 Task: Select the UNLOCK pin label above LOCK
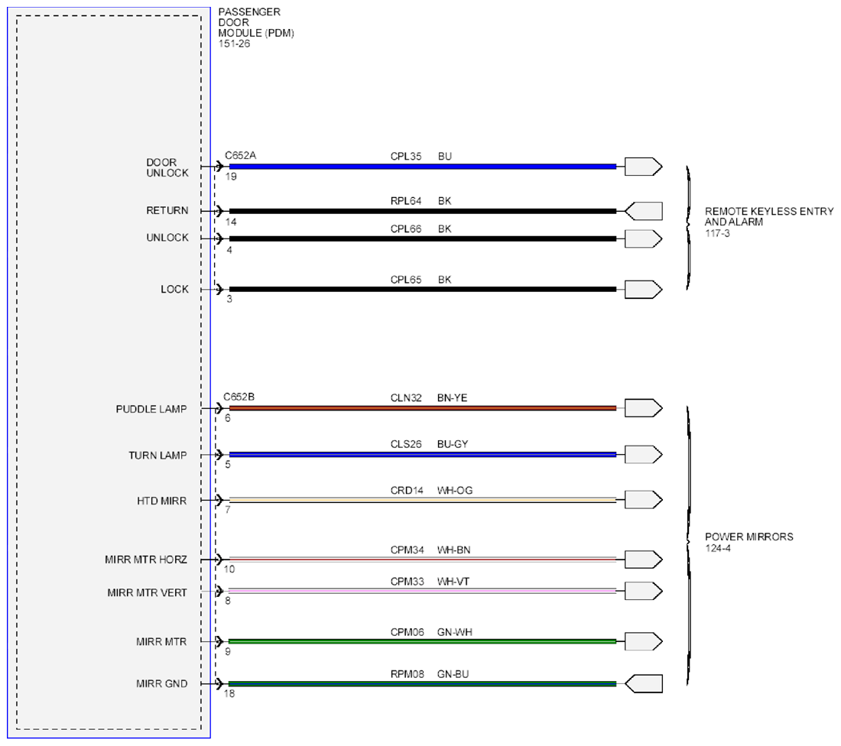pyautogui.click(x=167, y=238)
